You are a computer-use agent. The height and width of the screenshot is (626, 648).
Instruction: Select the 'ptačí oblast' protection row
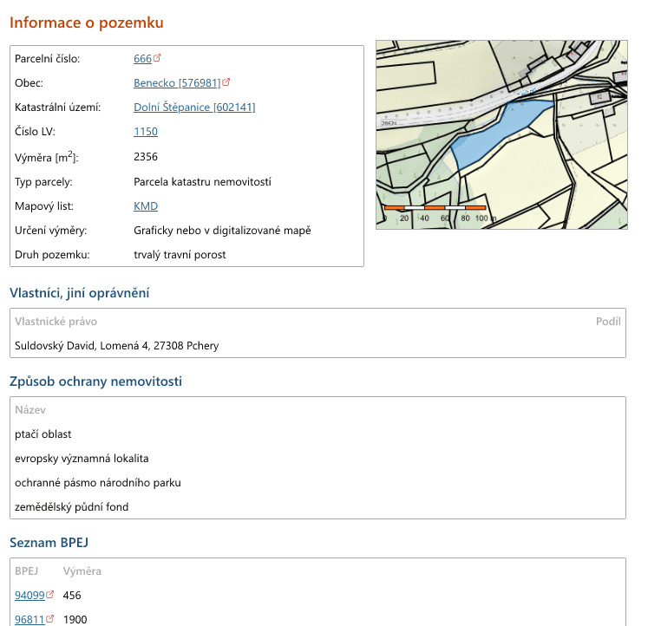[x=43, y=434]
